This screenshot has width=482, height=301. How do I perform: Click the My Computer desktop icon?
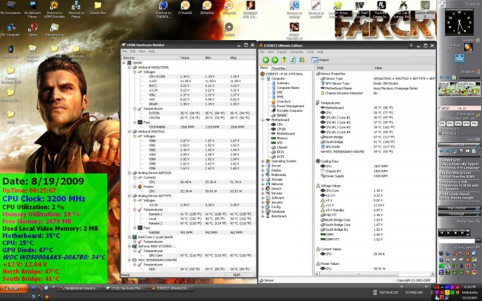[x=11, y=30]
